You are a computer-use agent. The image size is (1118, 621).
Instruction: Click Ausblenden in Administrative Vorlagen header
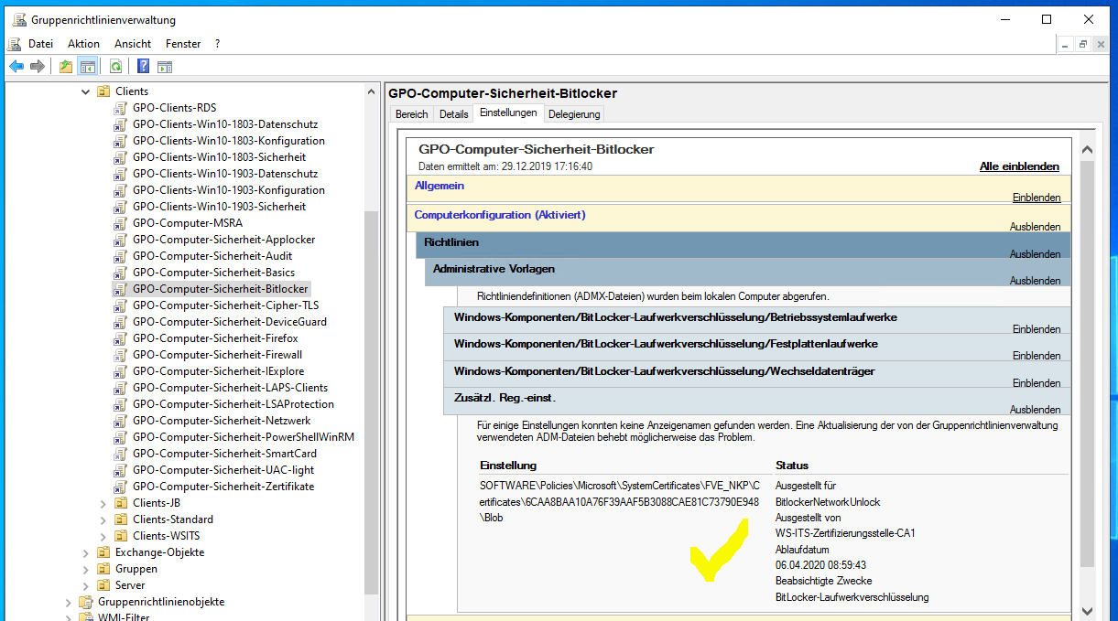click(1036, 282)
